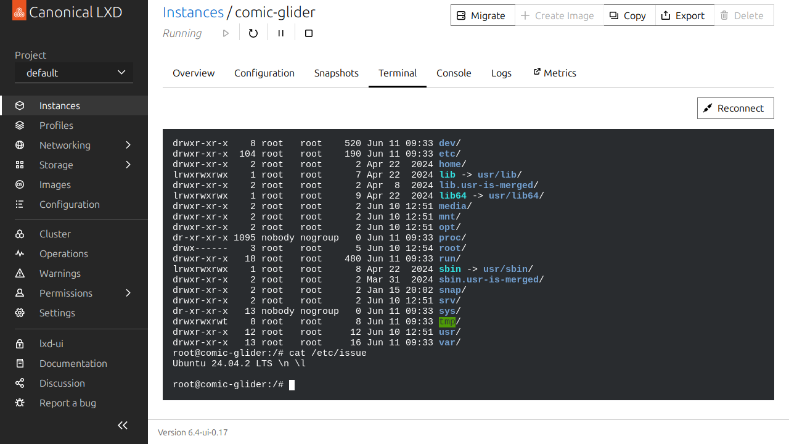The width and height of the screenshot is (789, 444).
Task: Click the terminal prompt cursor
Action: 292,385
